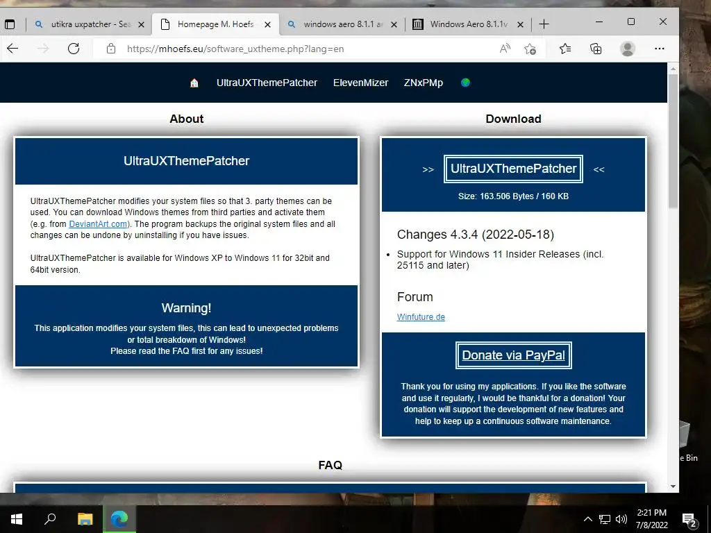Click the 'Size: 163.506 Bytes / 160 KB' text

[x=513, y=196]
